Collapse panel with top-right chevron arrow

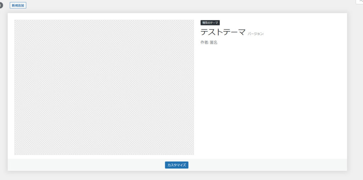(360, 1)
